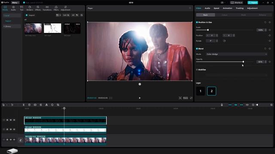Viewport: 275px width, 154px height.
Task: Toggle the Blend checkbox
Action: click(x=197, y=49)
